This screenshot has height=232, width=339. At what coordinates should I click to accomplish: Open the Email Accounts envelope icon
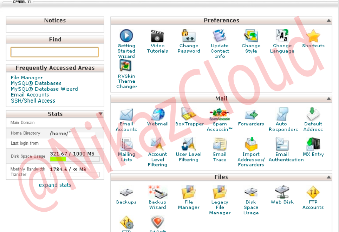126,114
